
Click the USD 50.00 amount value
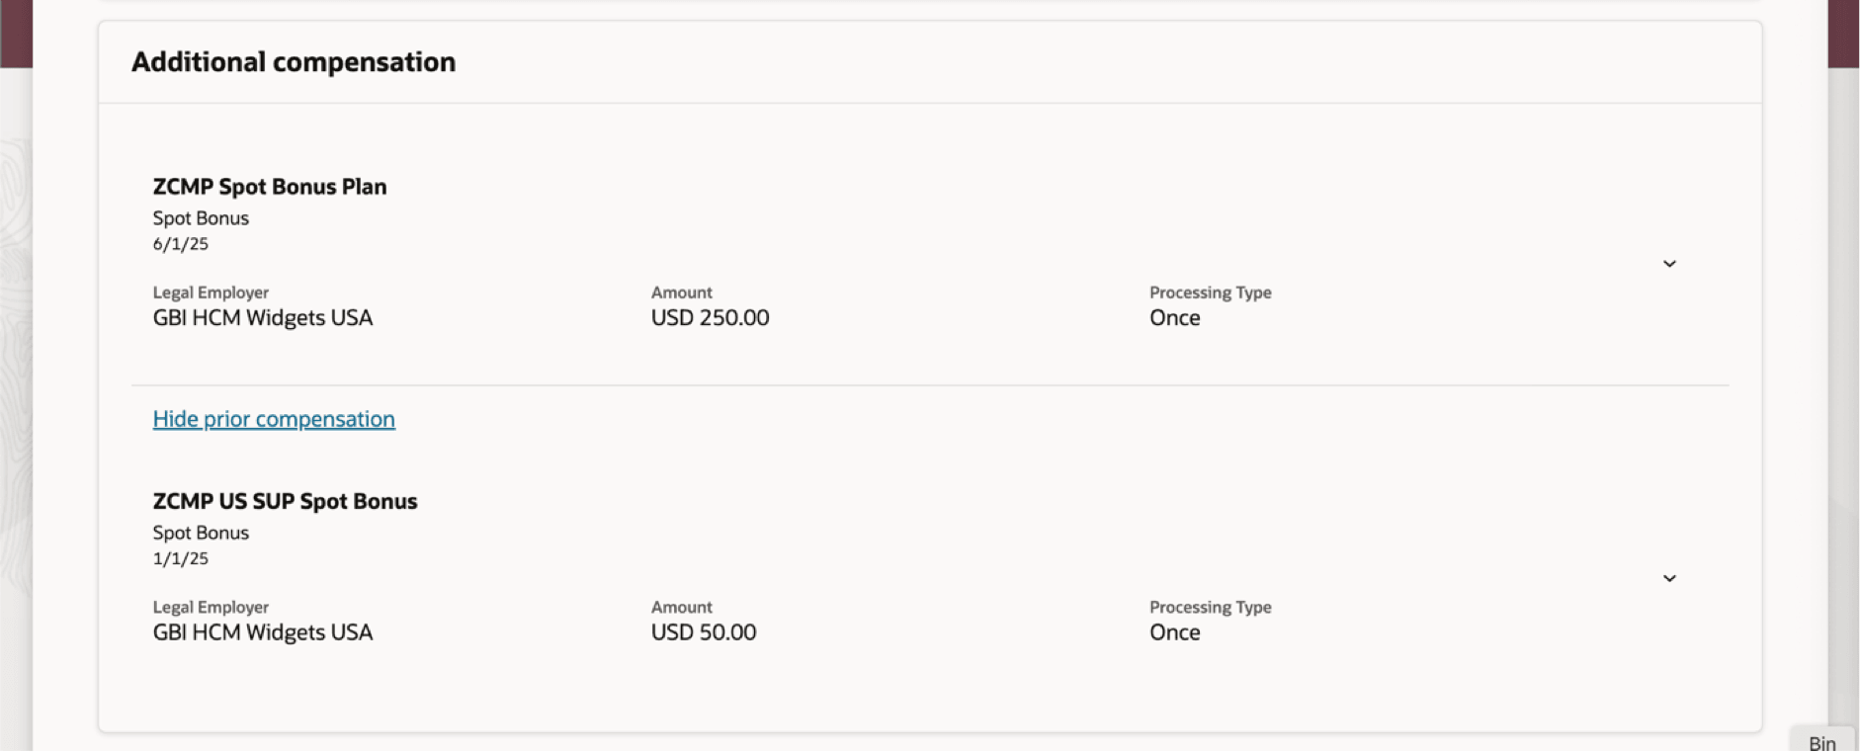point(703,632)
